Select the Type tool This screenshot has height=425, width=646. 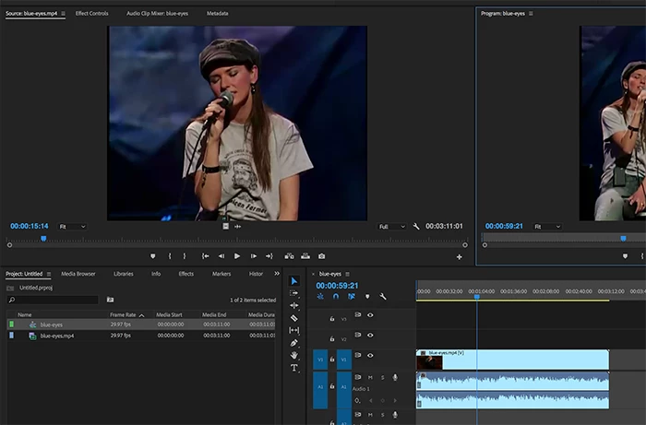coord(294,368)
